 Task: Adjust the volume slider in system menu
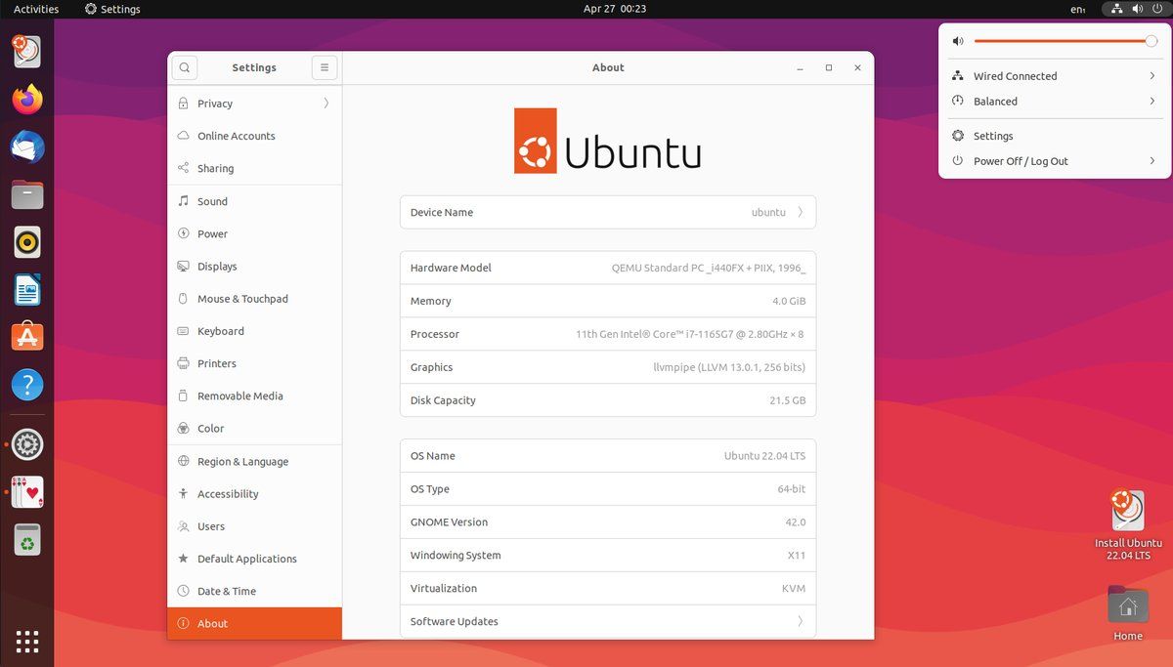pos(1065,41)
